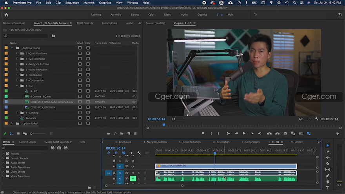
Task: Step back one frame
Action: pyautogui.click(x=236, y=133)
